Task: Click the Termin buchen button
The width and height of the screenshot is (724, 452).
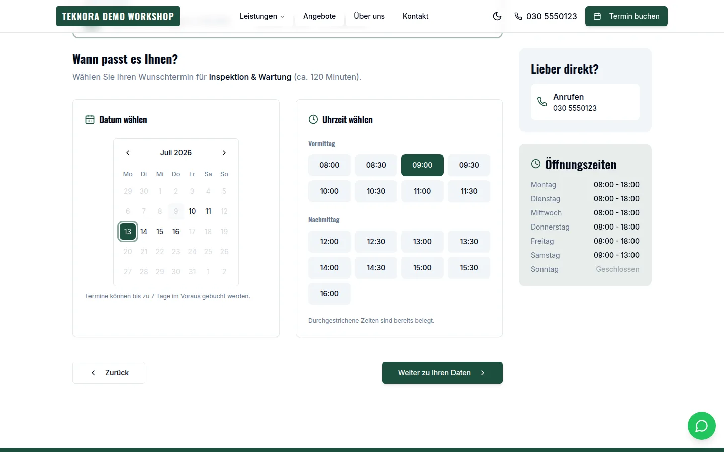Action: point(626,16)
